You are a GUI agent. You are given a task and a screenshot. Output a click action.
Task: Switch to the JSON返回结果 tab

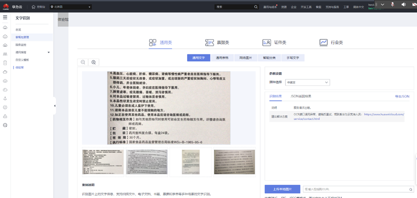coord(301,96)
